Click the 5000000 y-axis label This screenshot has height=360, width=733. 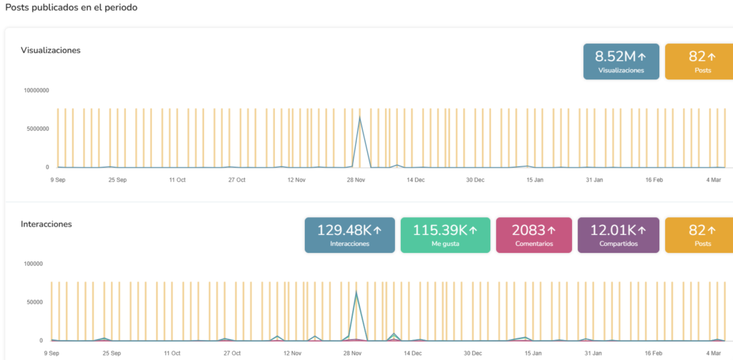[x=37, y=129]
